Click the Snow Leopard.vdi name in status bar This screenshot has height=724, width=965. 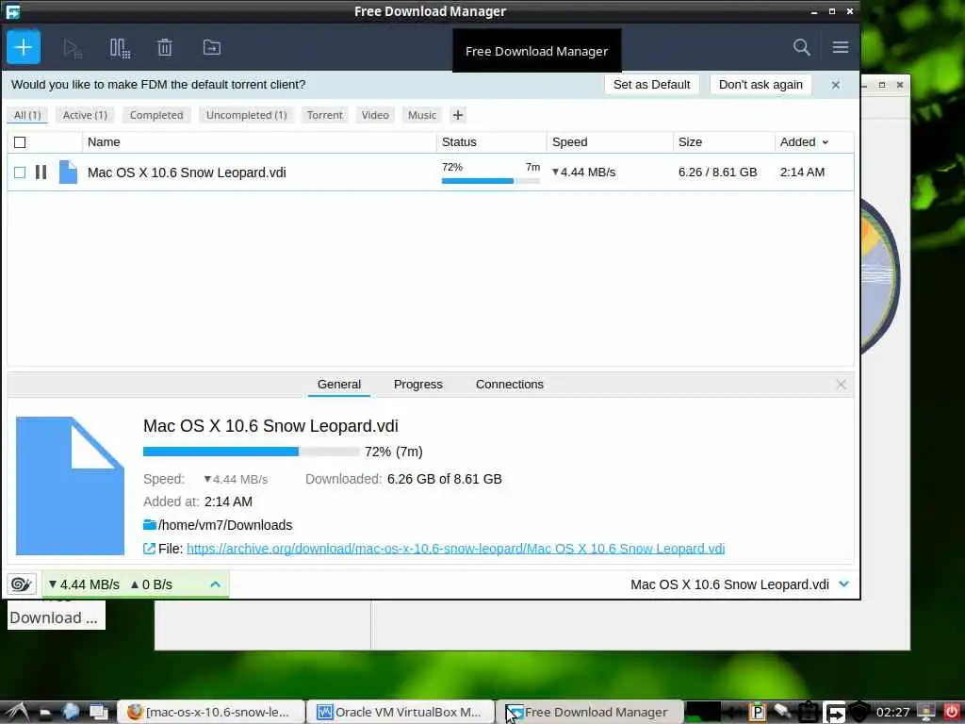[x=729, y=584]
